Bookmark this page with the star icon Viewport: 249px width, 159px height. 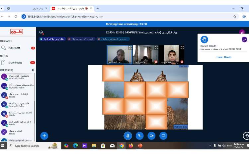tap(234, 16)
